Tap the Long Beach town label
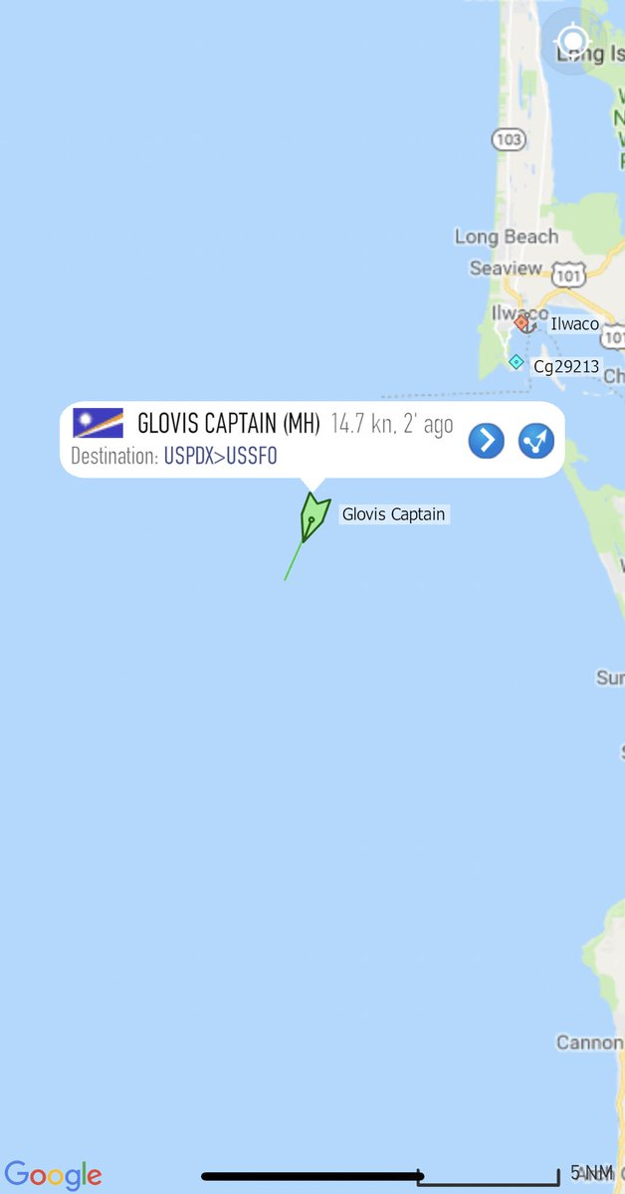The height and width of the screenshot is (1194, 625). (506, 237)
